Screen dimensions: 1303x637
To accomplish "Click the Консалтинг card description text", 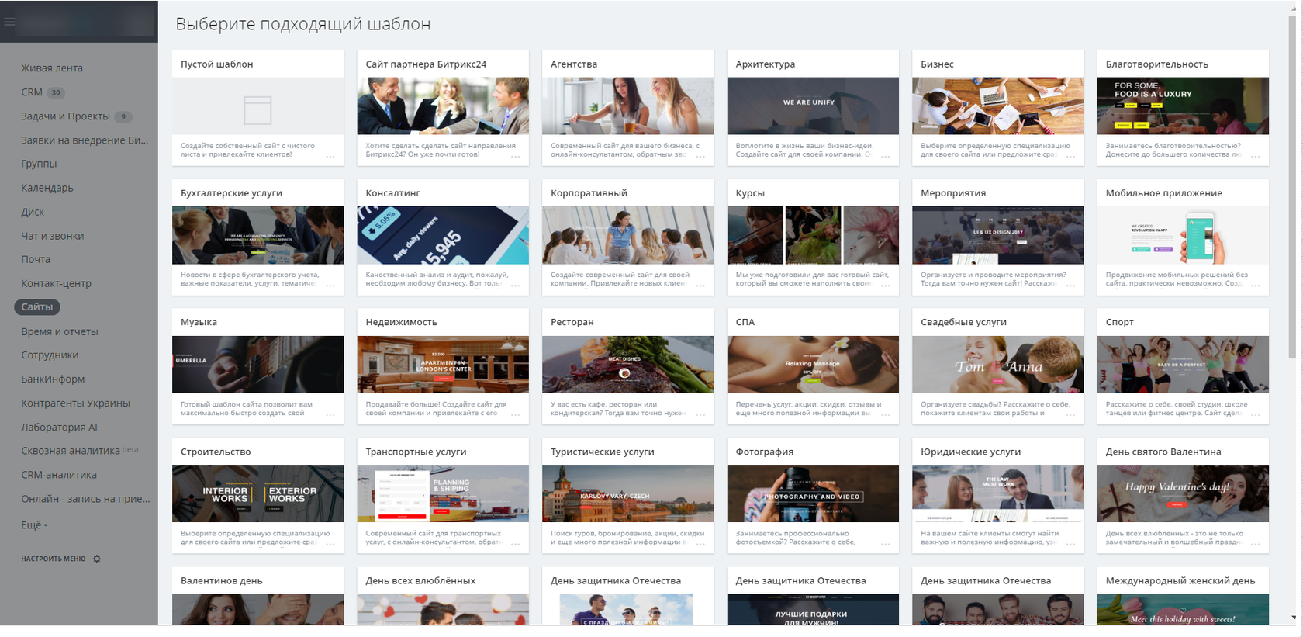I will click(x=437, y=279).
